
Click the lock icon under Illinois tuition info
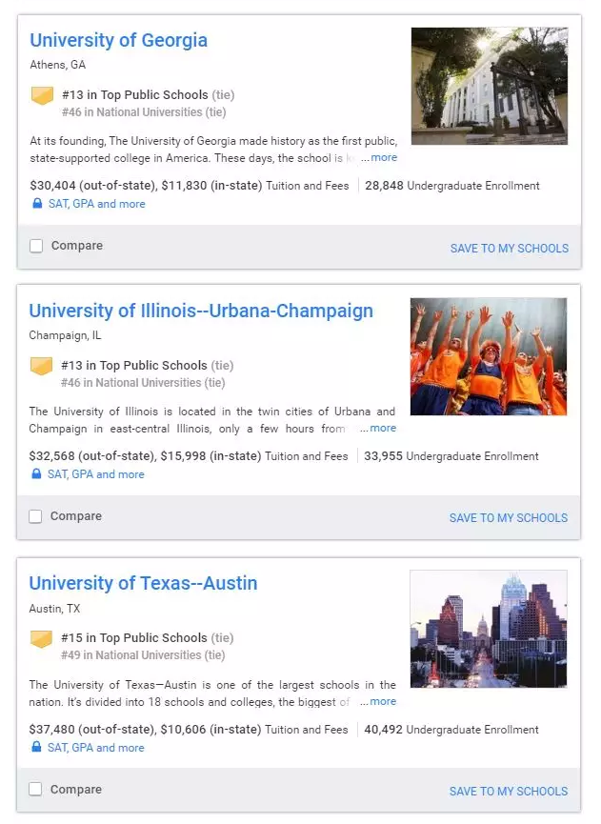coord(36,473)
